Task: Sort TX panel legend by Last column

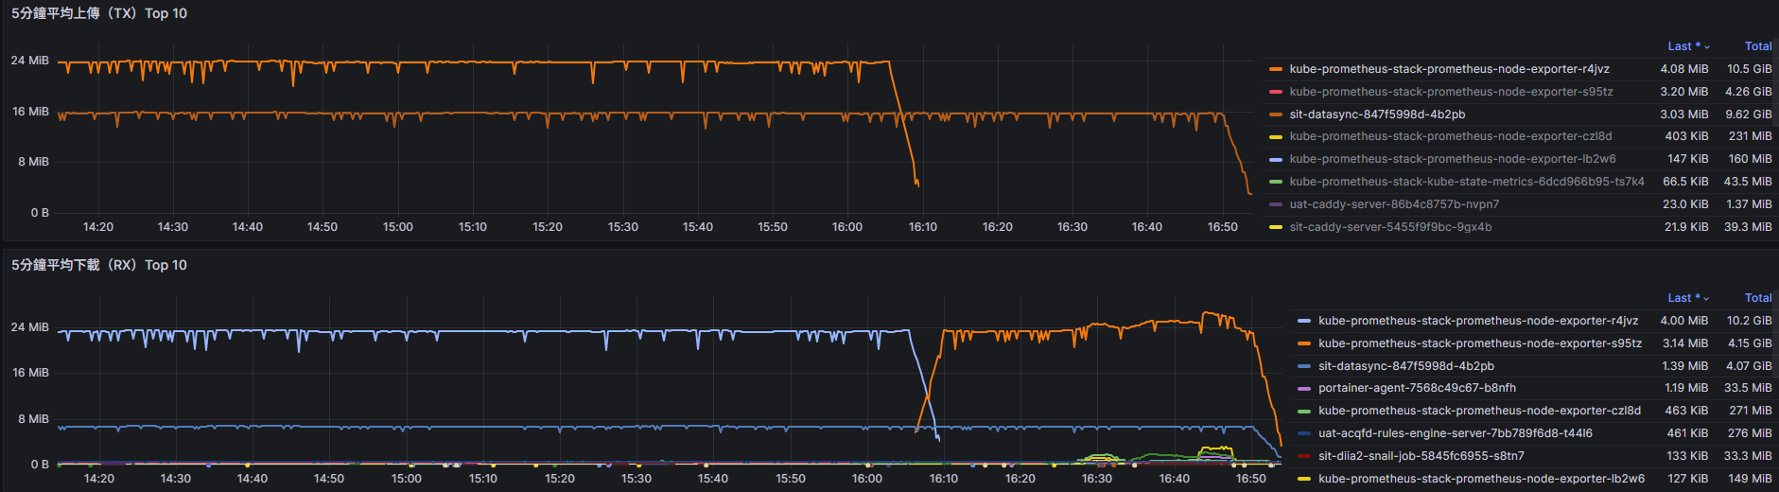Action: [x=1683, y=46]
